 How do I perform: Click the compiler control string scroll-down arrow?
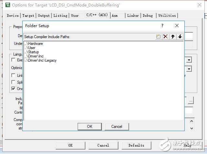tap(192, 128)
